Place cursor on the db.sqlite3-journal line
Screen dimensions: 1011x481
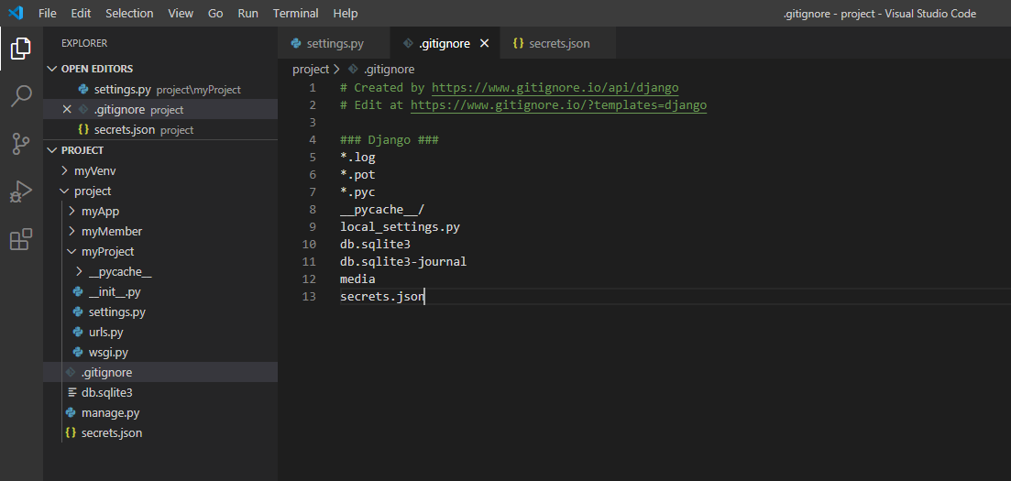pos(403,262)
